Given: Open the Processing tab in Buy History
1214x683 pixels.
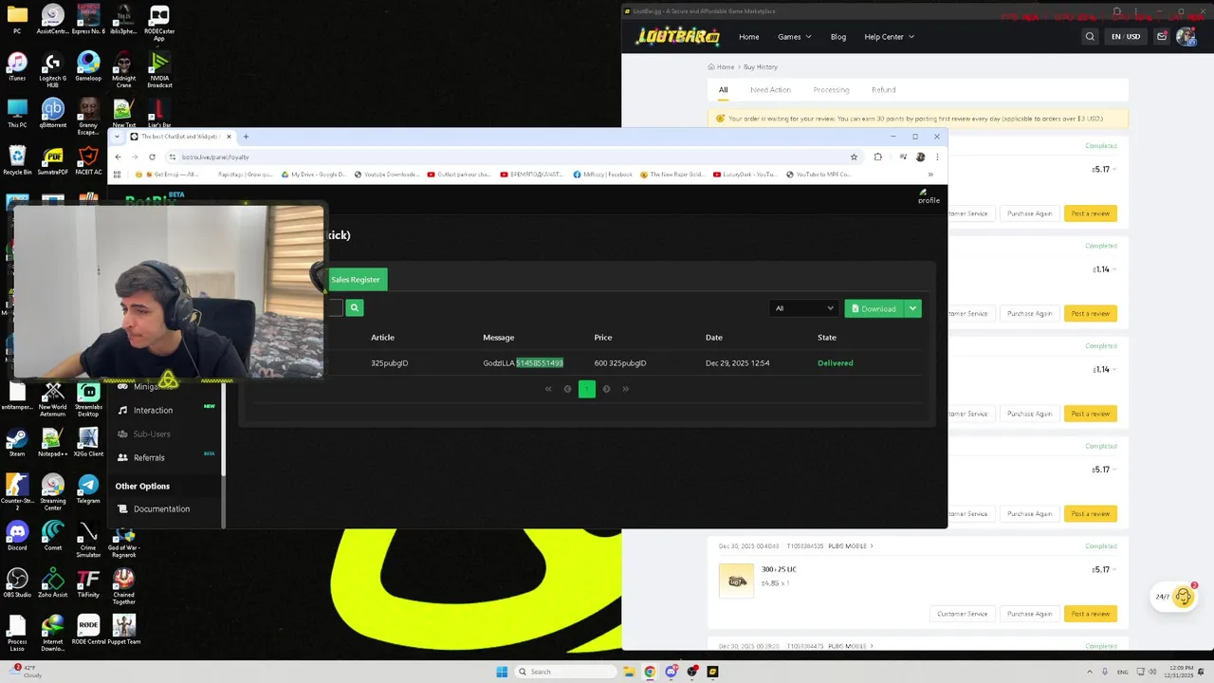Looking at the screenshot, I should point(831,90).
